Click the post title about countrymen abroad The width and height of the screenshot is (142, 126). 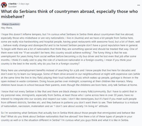[x=69, y=14]
